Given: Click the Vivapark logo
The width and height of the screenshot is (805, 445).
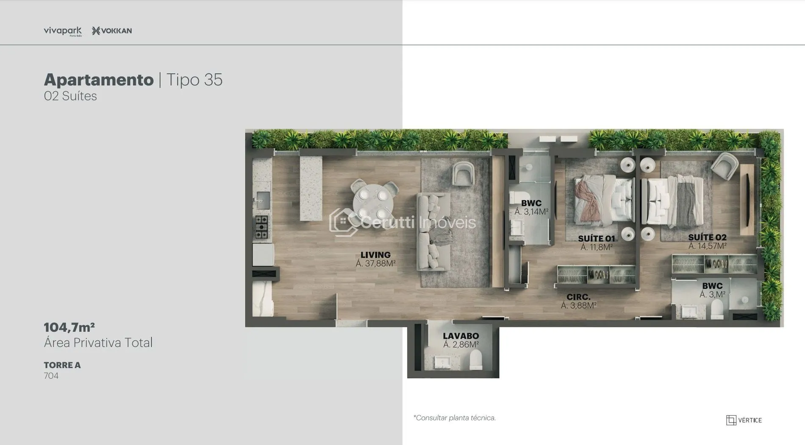Looking at the screenshot, I should pos(62,31).
